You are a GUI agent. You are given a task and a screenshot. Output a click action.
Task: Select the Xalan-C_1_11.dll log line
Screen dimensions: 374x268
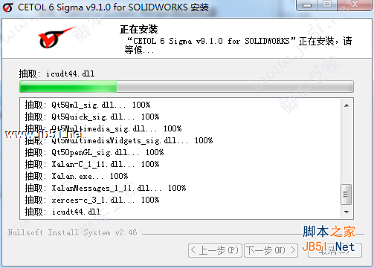point(92,164)
